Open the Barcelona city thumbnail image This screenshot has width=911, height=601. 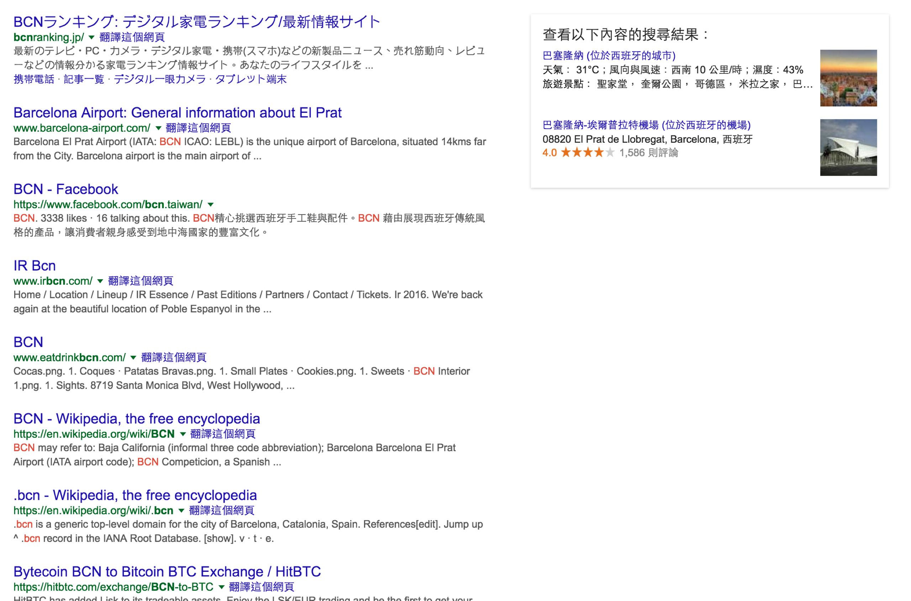848,78
